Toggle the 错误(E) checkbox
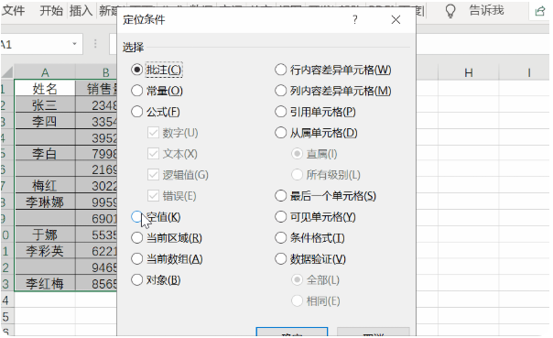Image resolution: width=553 pixels, height=338 pixels. tap(154, 196)
